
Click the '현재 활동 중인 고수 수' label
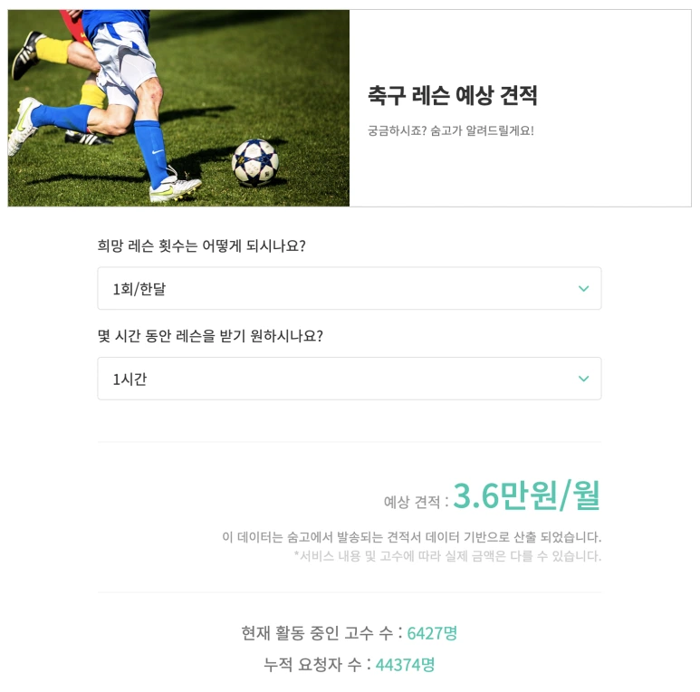[x=317, y=633]
